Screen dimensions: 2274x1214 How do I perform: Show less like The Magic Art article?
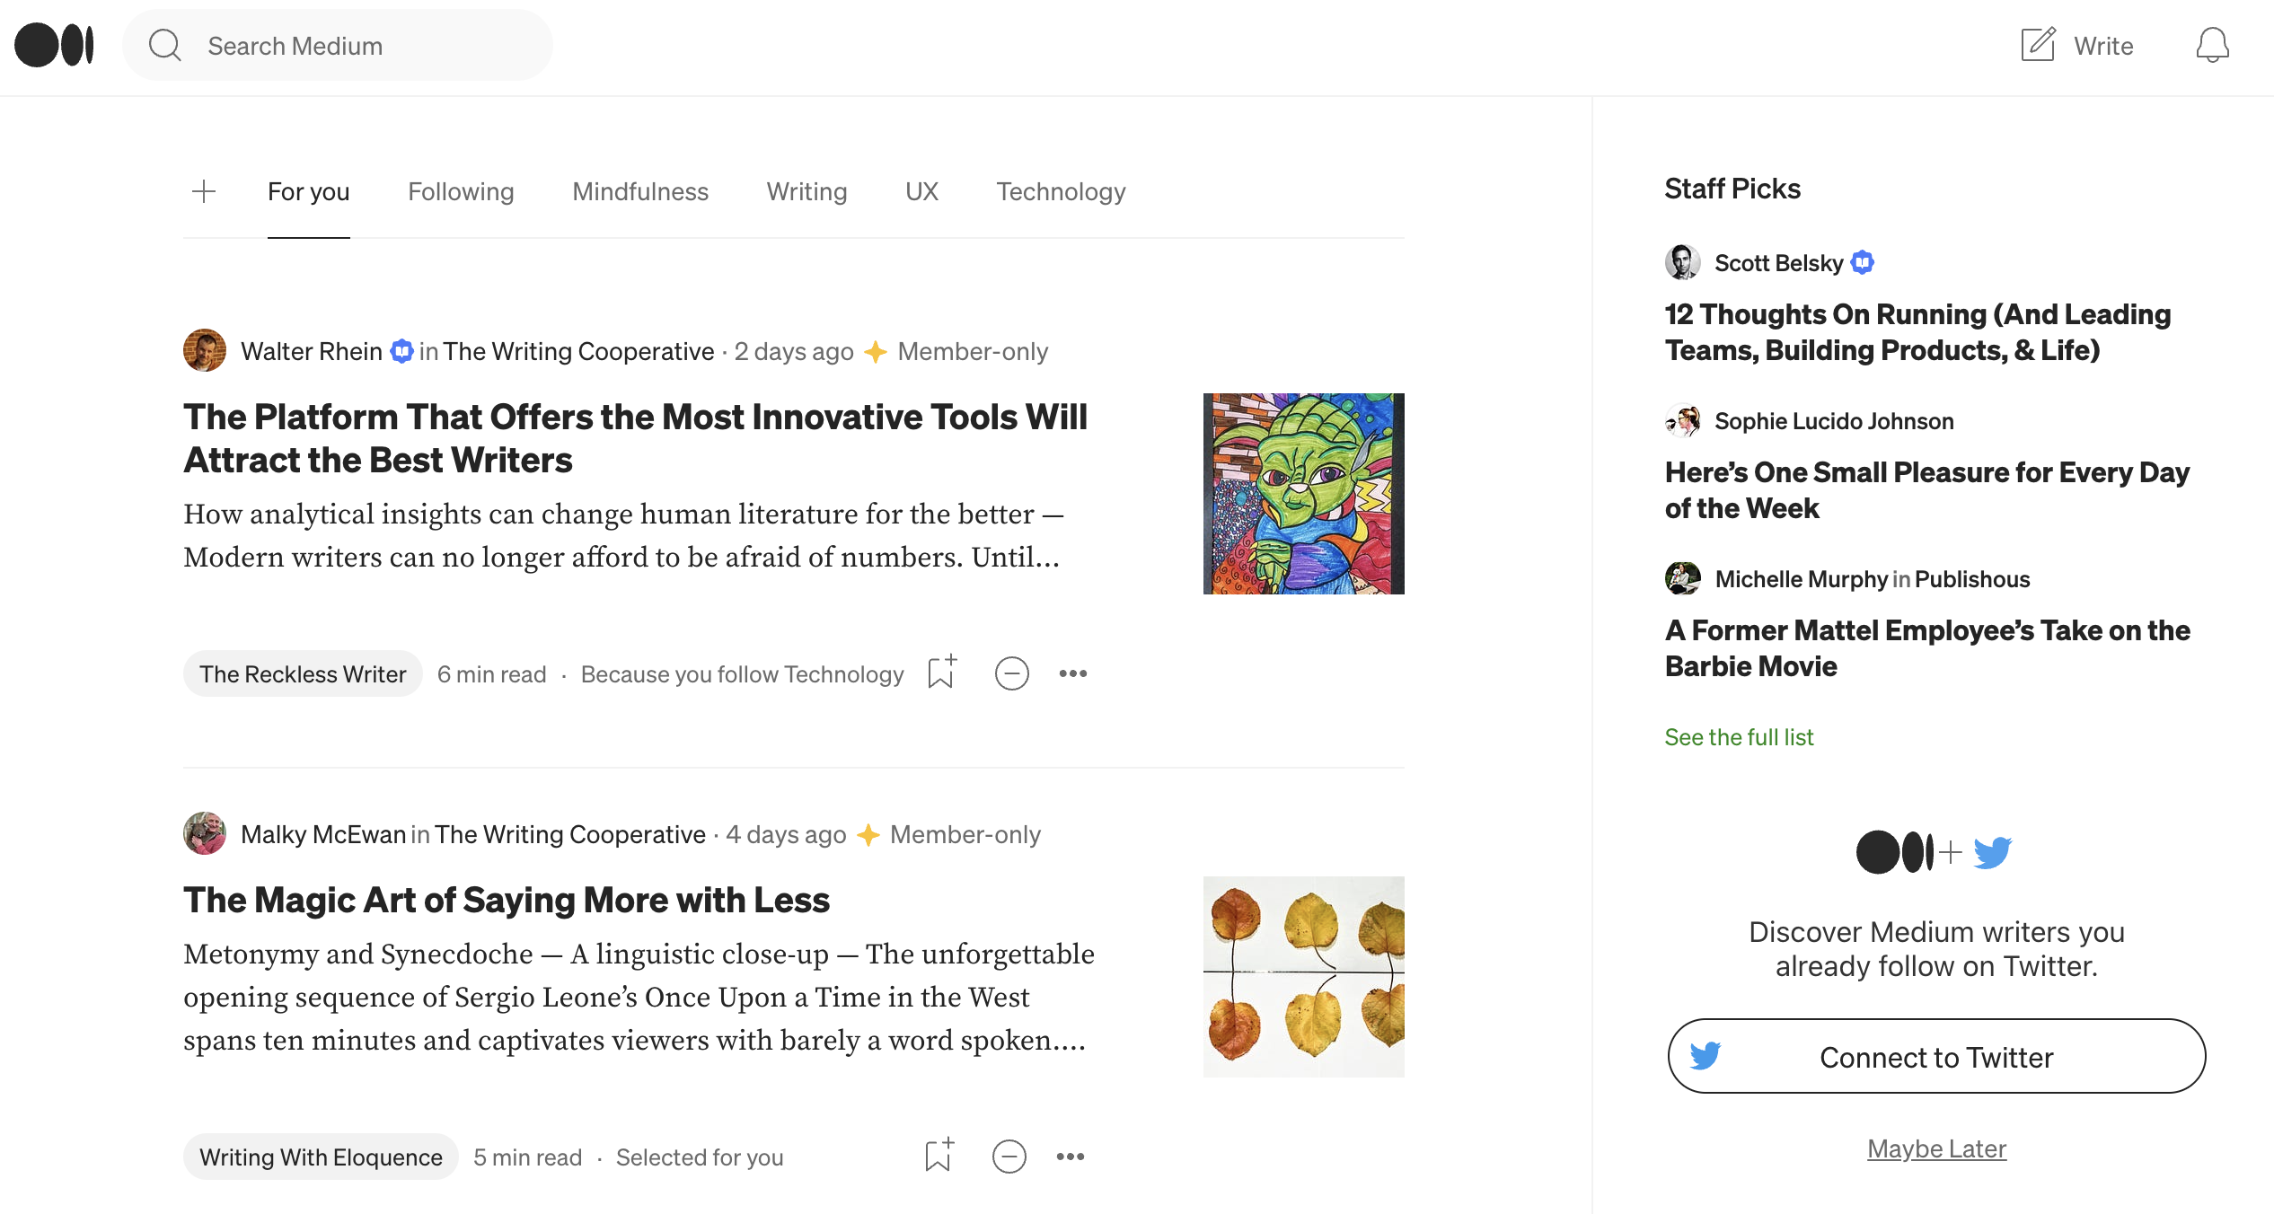point(1009,1157)
